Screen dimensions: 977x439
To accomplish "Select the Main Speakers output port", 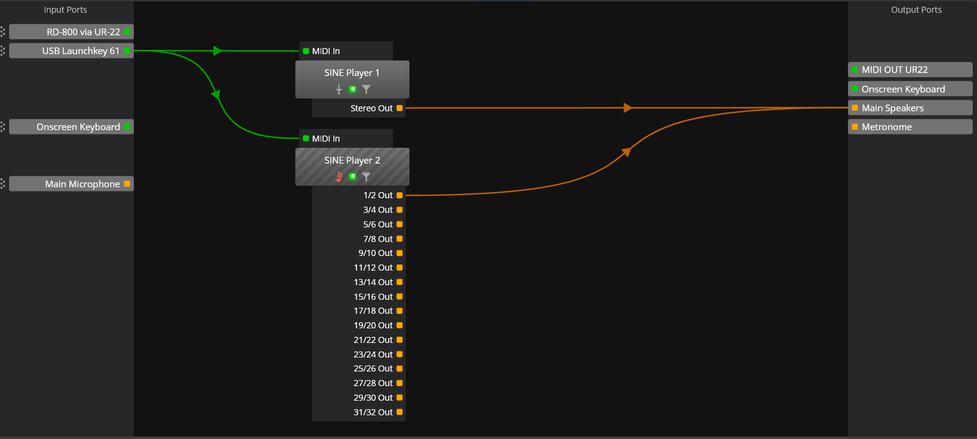I will coord(910,108).
